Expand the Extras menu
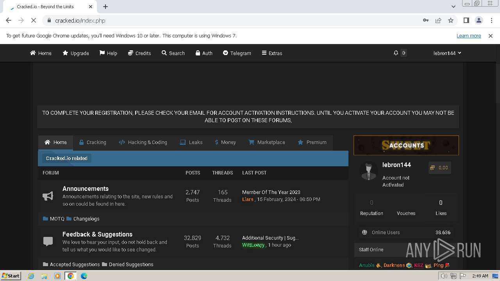 click(x=272, y=53)
